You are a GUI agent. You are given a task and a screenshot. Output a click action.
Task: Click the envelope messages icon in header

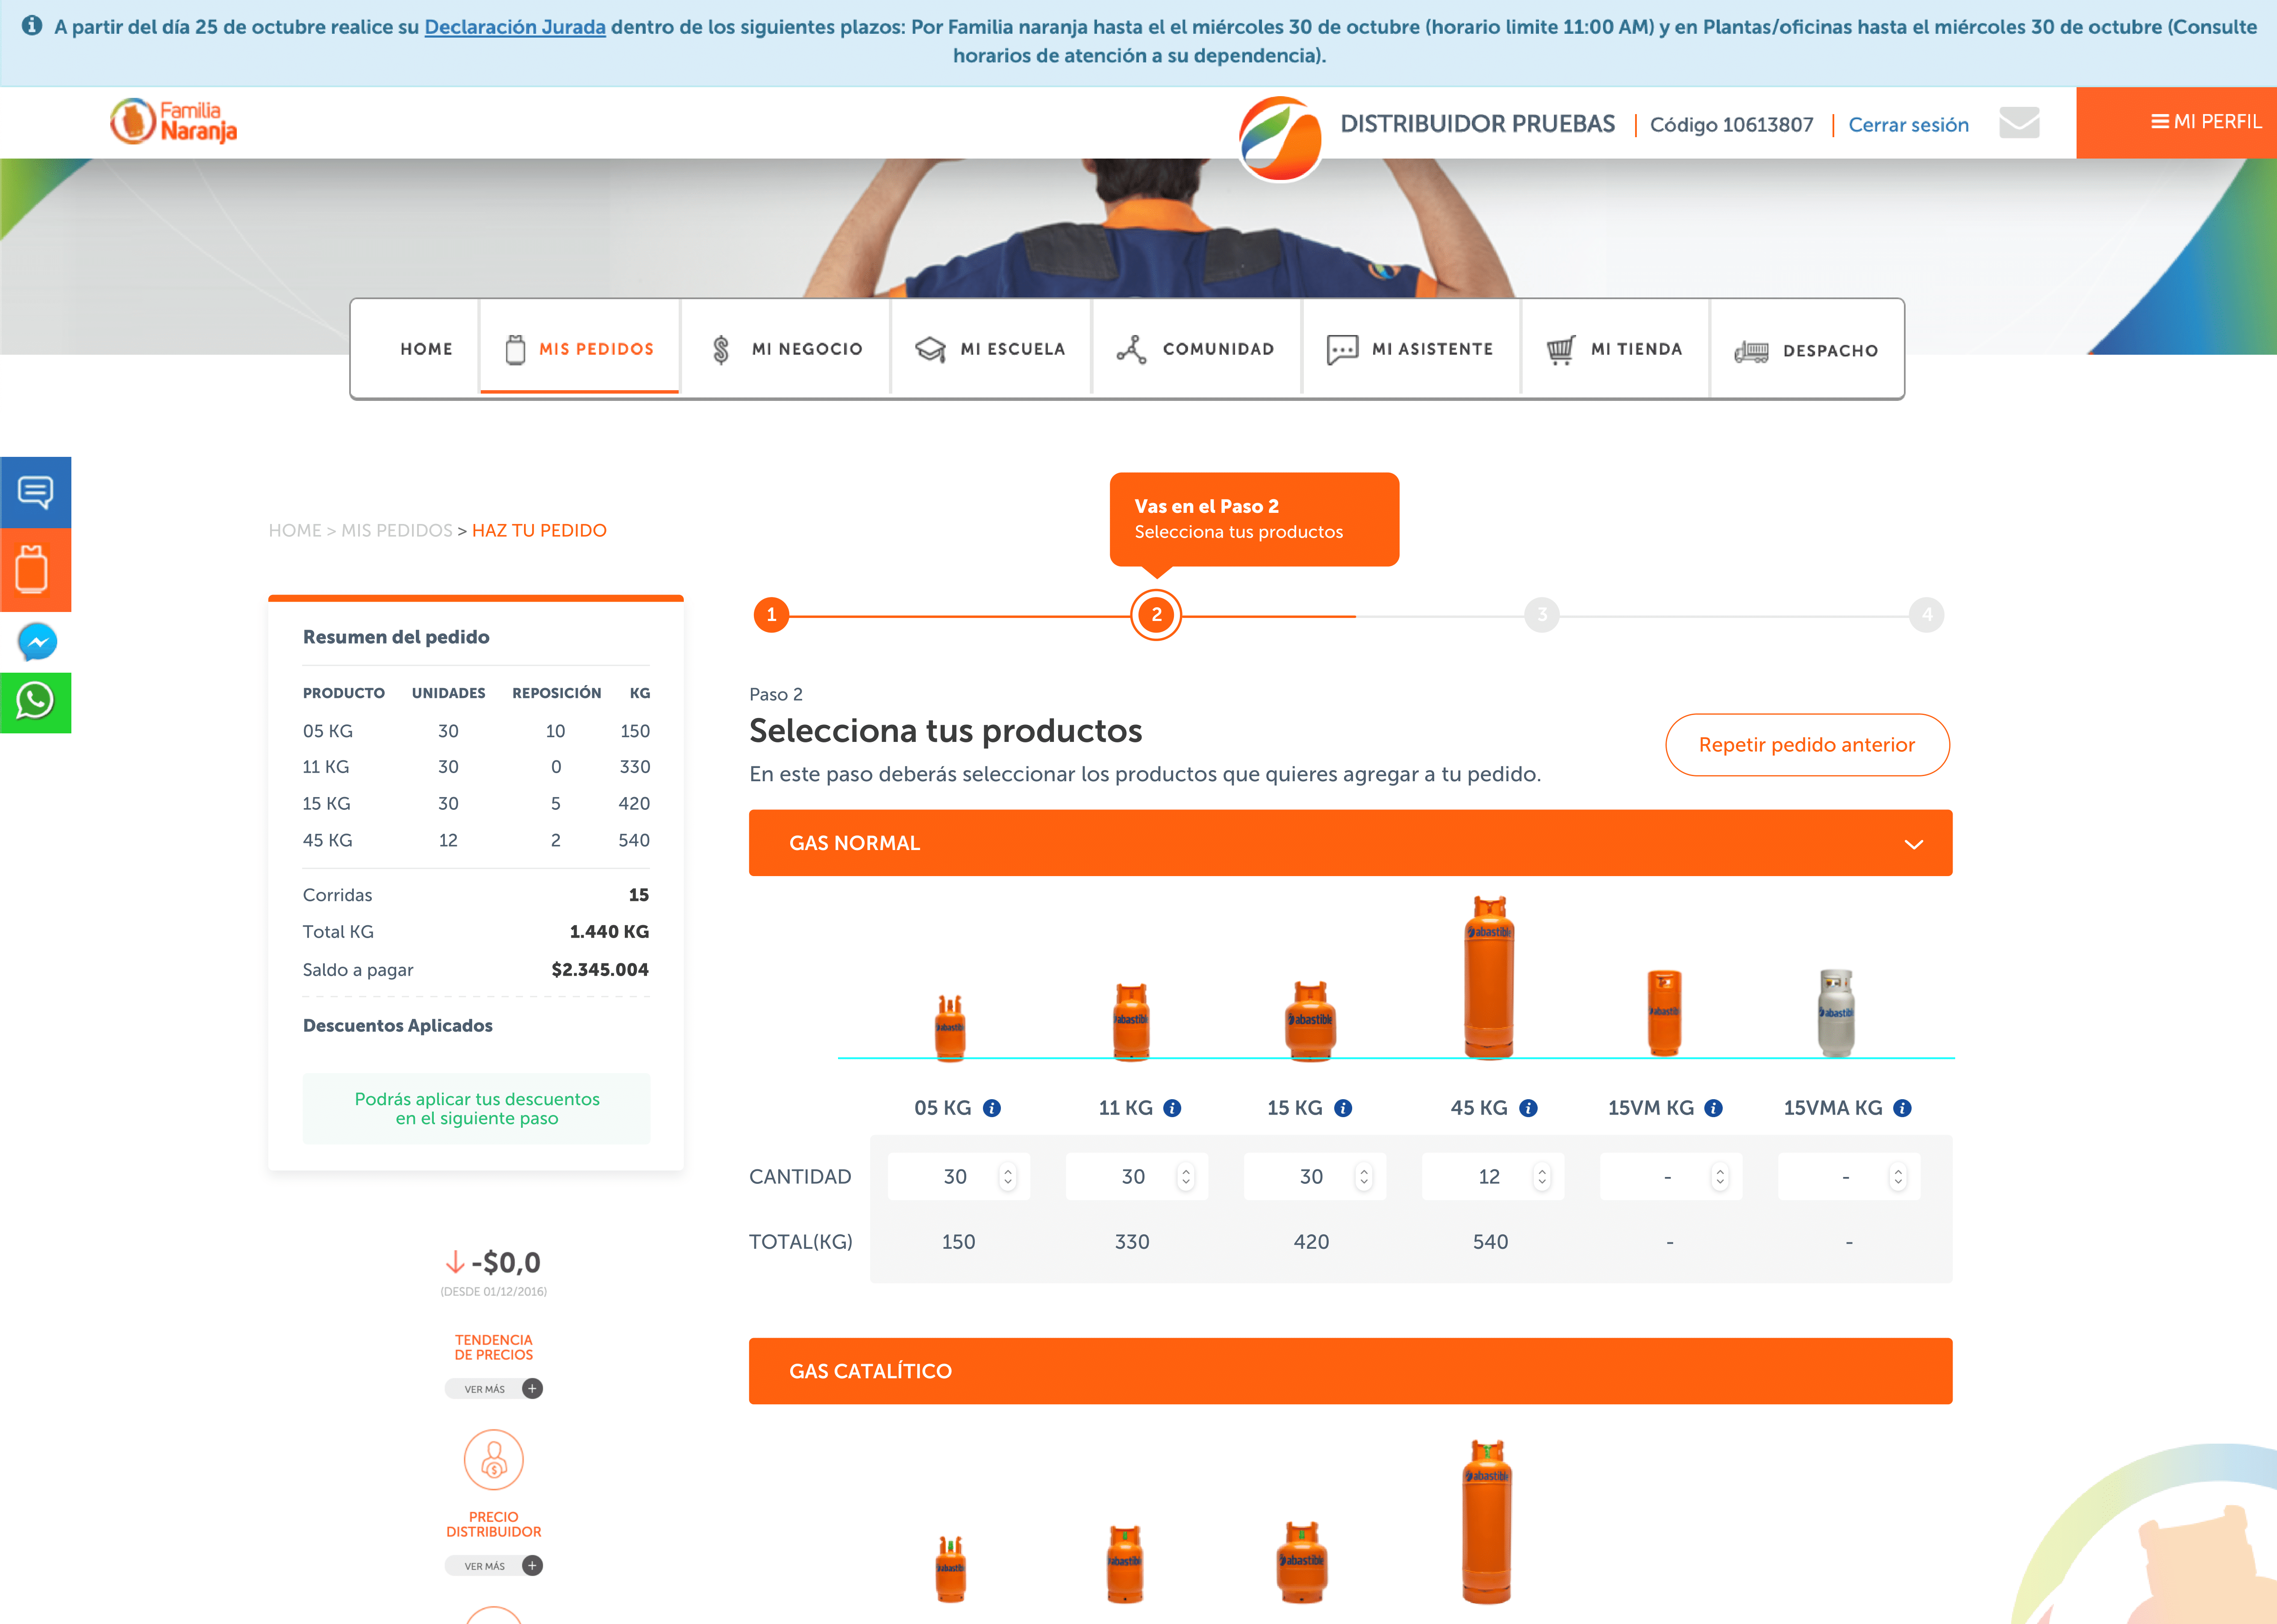[x=2019, y=123]
